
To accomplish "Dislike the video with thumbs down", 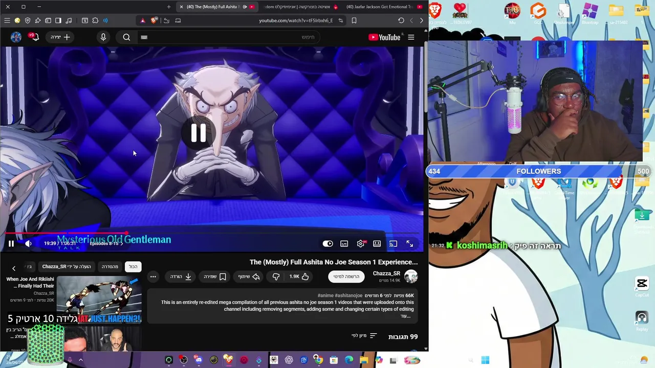I will click(276, 277).
